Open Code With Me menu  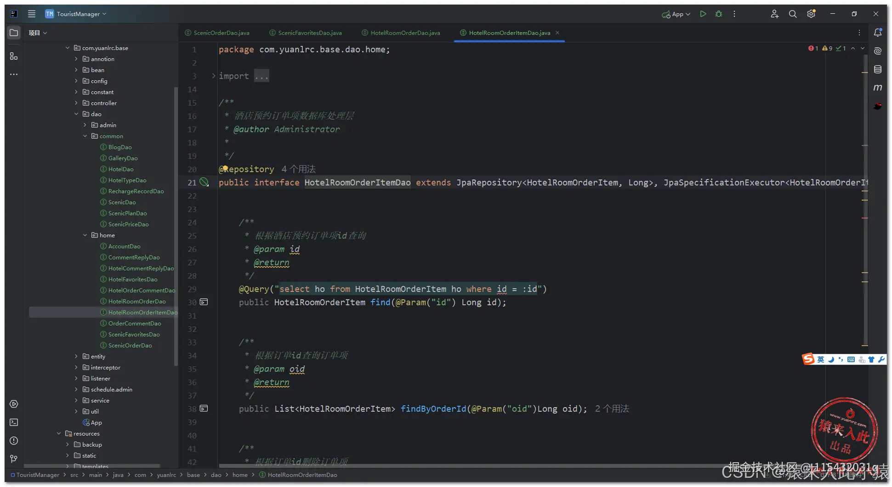(774, 14)
